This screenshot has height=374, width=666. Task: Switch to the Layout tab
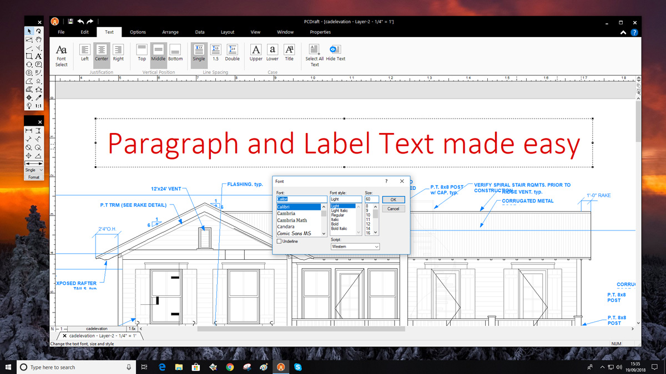click(228, 32)
